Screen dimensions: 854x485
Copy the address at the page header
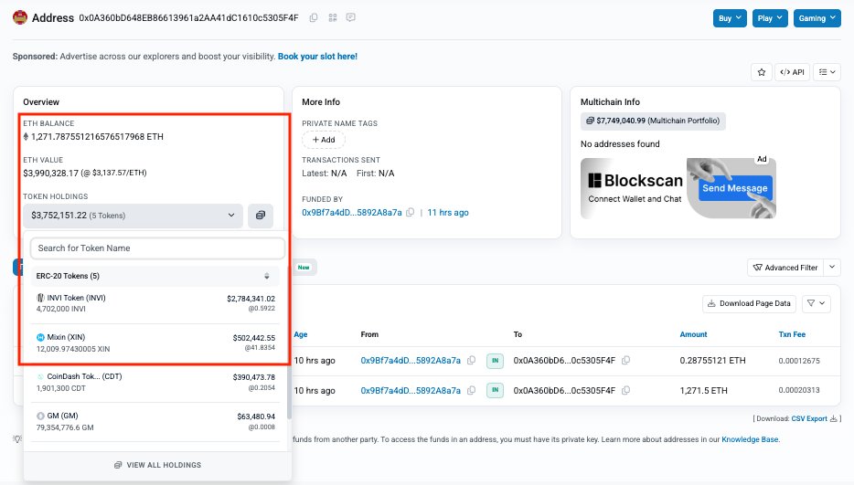click(x=314, y=17)
